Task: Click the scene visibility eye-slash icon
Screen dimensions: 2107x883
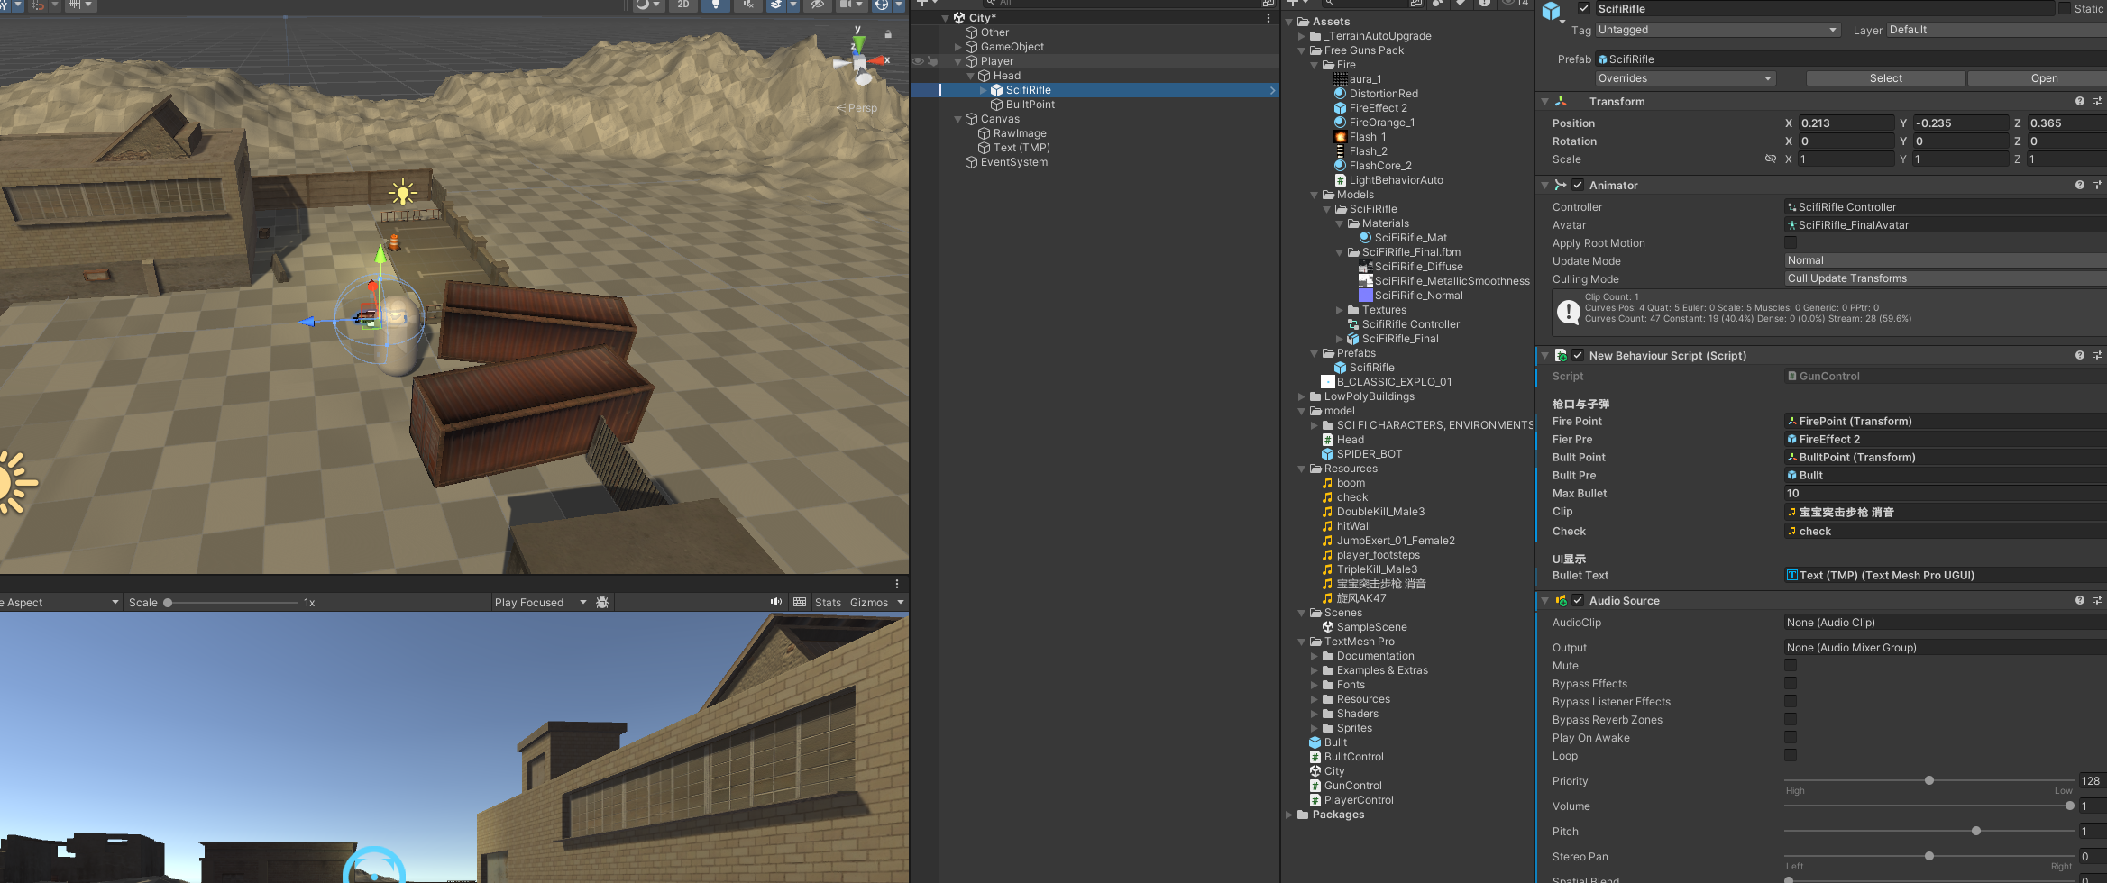Action: [x=818, y=5]
